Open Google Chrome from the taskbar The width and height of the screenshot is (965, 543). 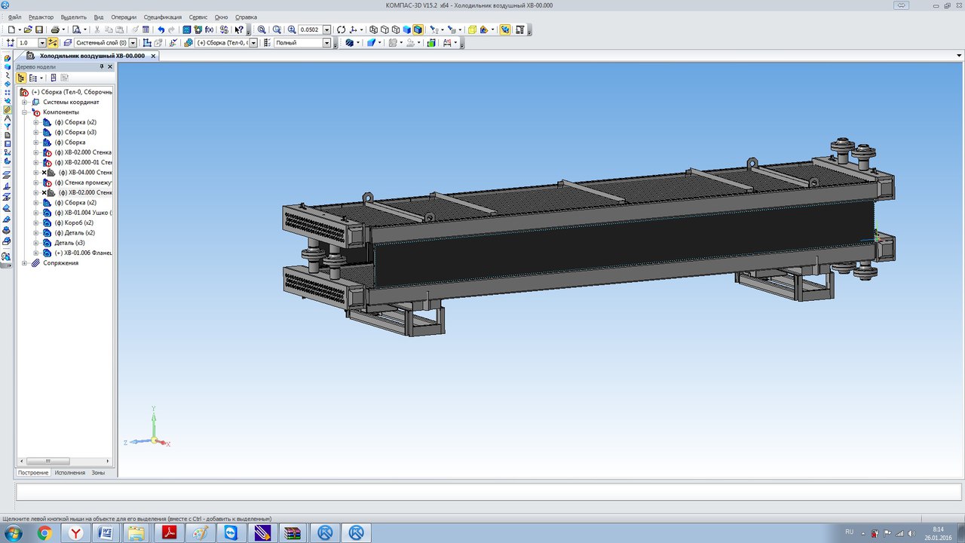(44, 533)
